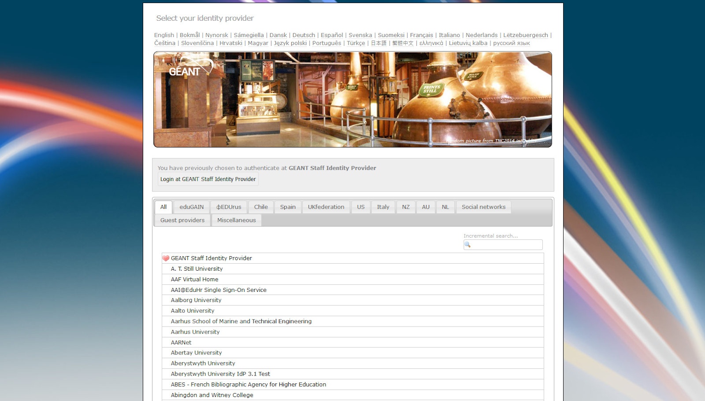The width and height of the screenshot is (705, 401).
Task: Click Login at GEANT Staff Identity Provider
Action: pos(208,179)
